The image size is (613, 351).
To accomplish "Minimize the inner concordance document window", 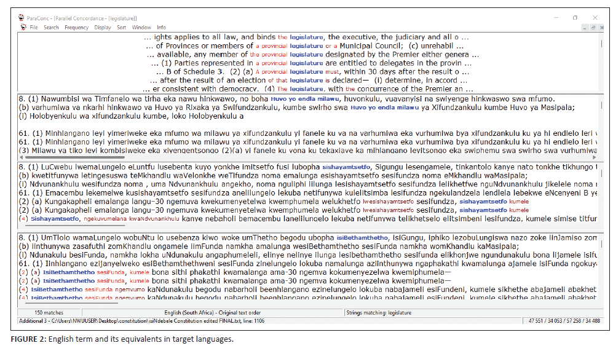I will tap(583, 28).
